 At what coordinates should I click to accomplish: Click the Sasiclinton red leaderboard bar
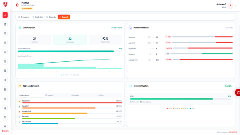pyautogui.click(x=72, y=103)
